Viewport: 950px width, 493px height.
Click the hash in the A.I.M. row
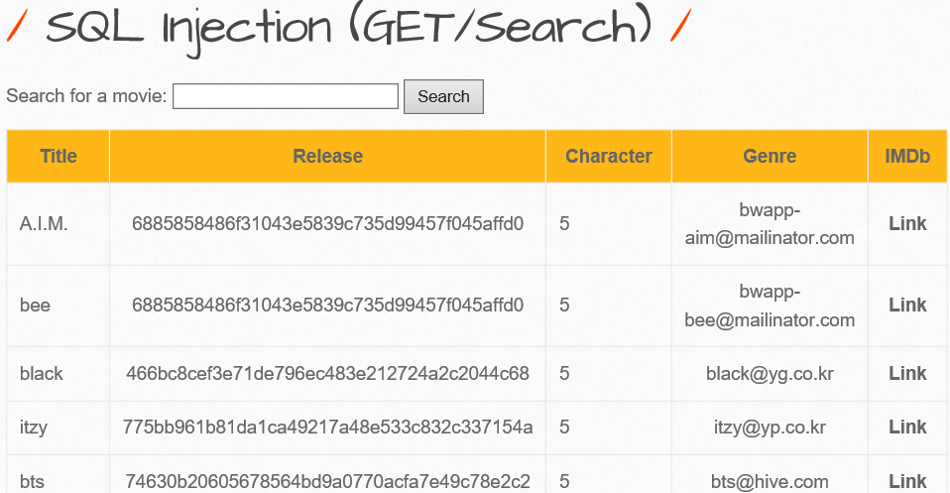(328, 224)
